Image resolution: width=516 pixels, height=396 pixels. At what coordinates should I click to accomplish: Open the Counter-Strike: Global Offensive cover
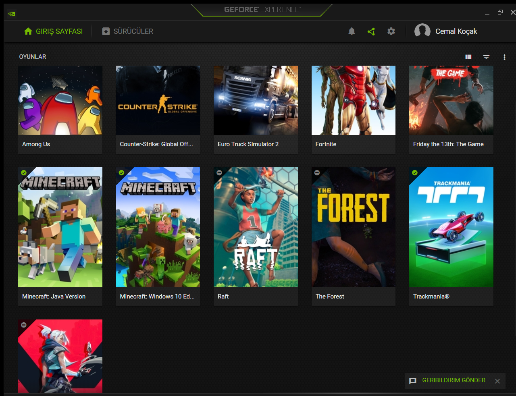coord(158,100)
